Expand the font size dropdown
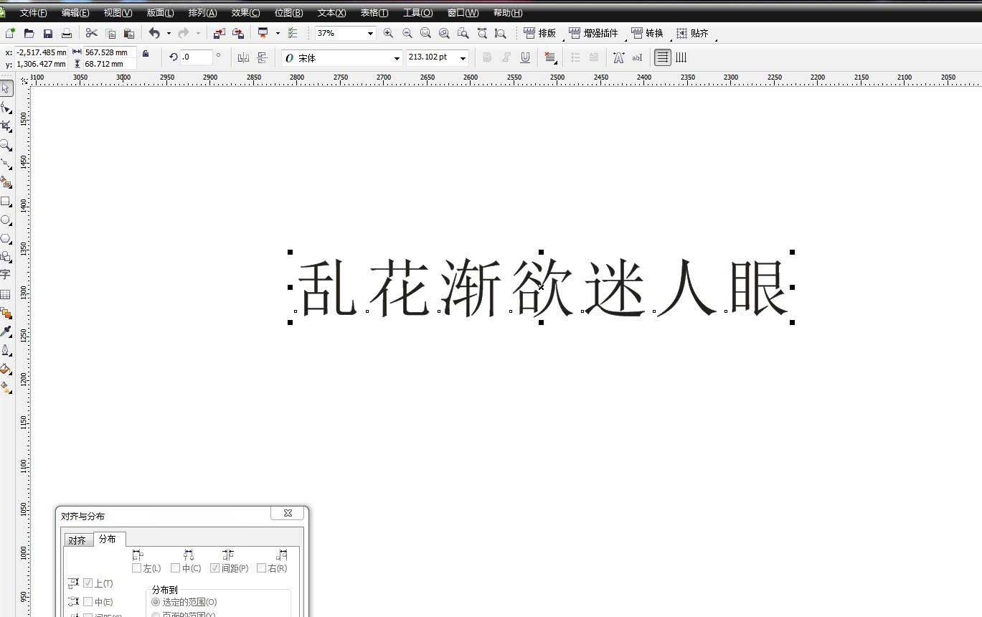This screenshot has height=617, width=982. [x=463, y=57]
